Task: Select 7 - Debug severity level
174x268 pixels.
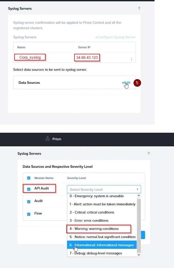Action: tap(96, 253)
